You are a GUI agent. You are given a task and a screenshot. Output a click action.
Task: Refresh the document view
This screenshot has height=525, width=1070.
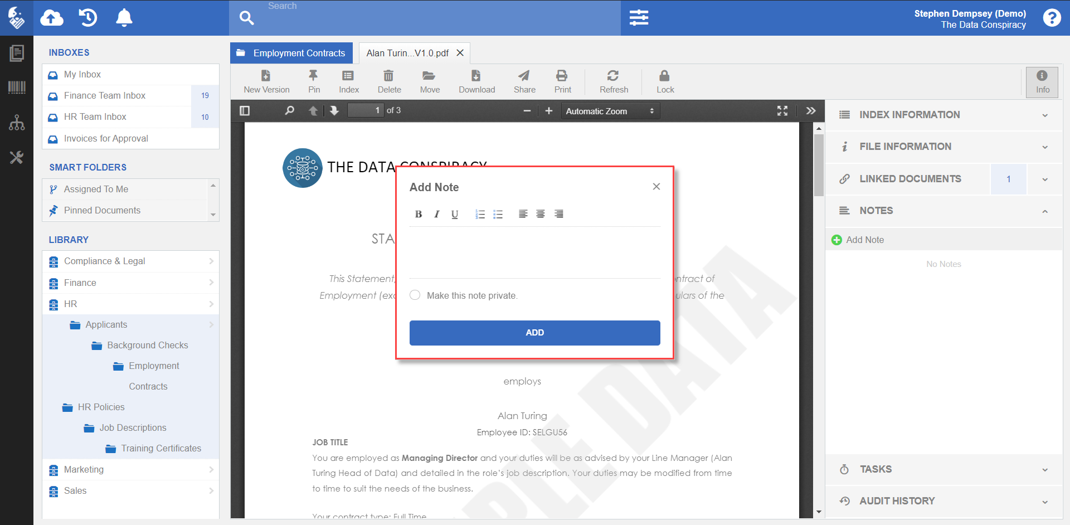[x=614, y=81]
